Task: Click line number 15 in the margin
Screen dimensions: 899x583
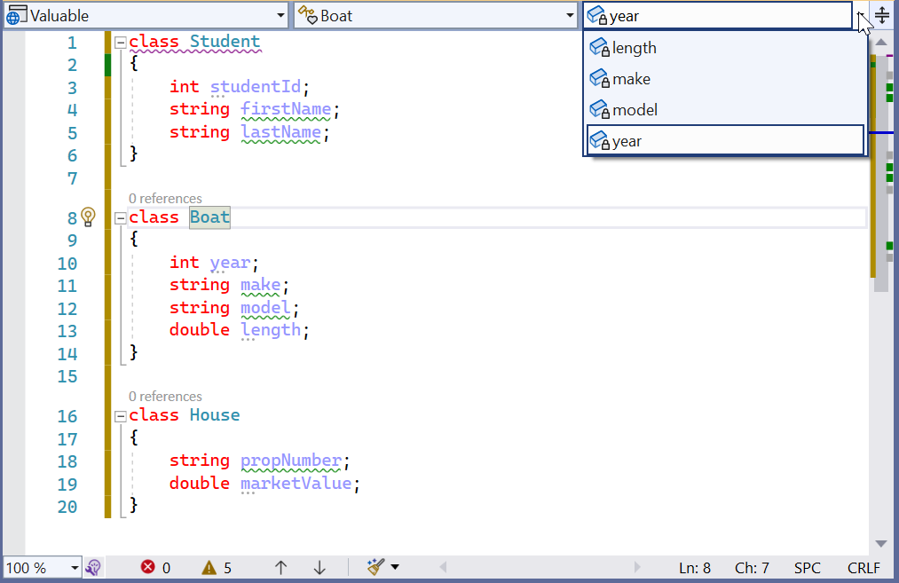Action: (x=67, y=376)
